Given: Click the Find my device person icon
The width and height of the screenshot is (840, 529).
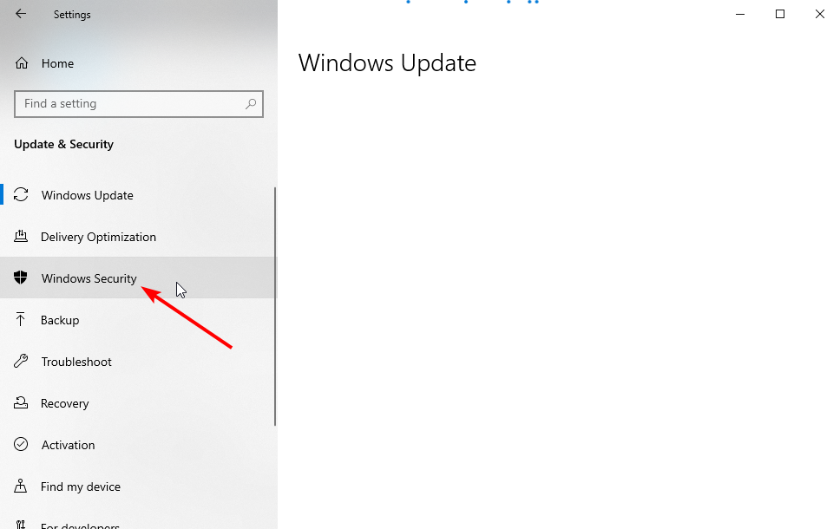Looking at the screenshot, I should (x=20, y=486).
